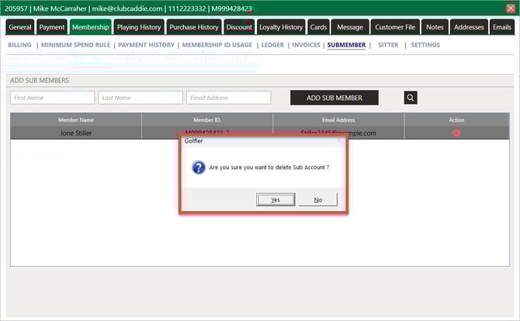Open the BILLING sub-section link
Image resolution: width=520 pixels, height=321 pixels.
pyautogui.click(x=19, y=45)
